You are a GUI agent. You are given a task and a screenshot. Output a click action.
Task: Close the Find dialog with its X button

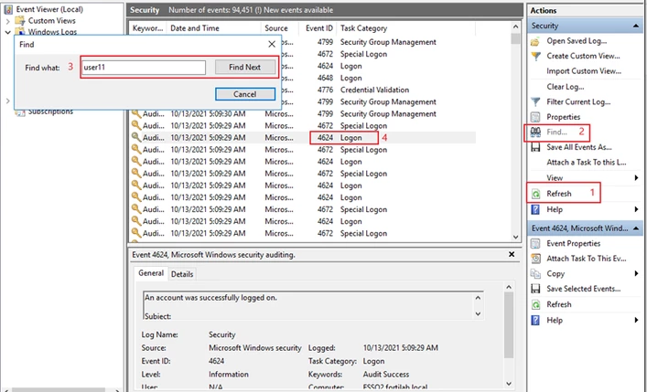pyautogui.click(x=272, y=44)
